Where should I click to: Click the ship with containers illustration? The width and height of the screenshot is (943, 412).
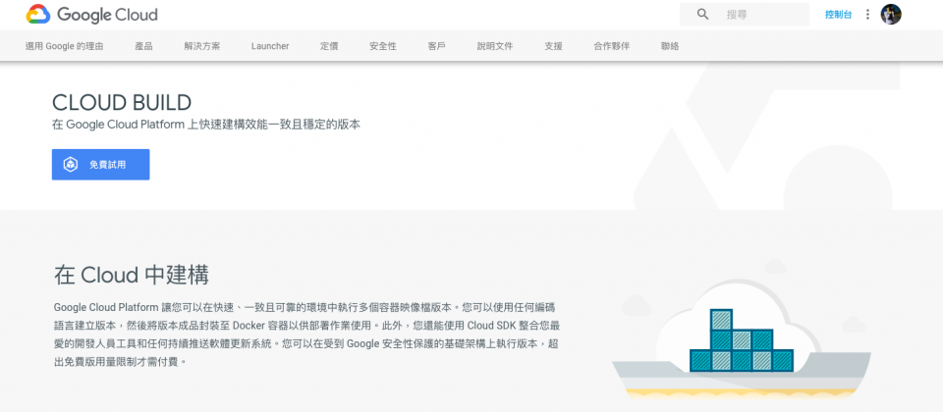point(742,339)
